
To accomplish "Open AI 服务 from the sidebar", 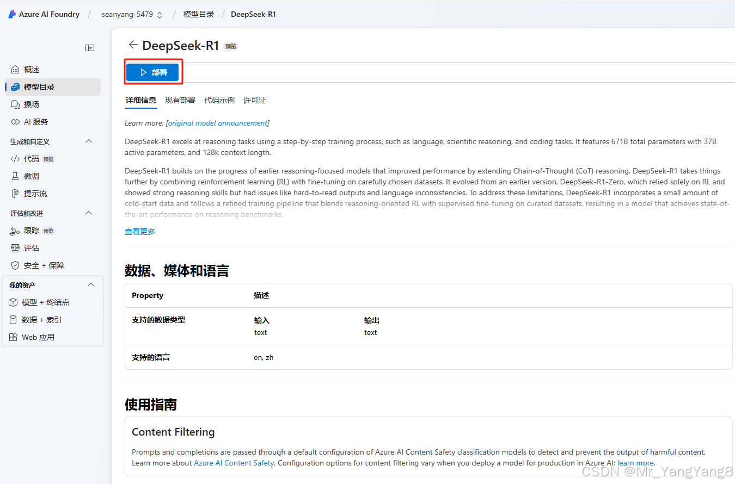I will [53, 122].
